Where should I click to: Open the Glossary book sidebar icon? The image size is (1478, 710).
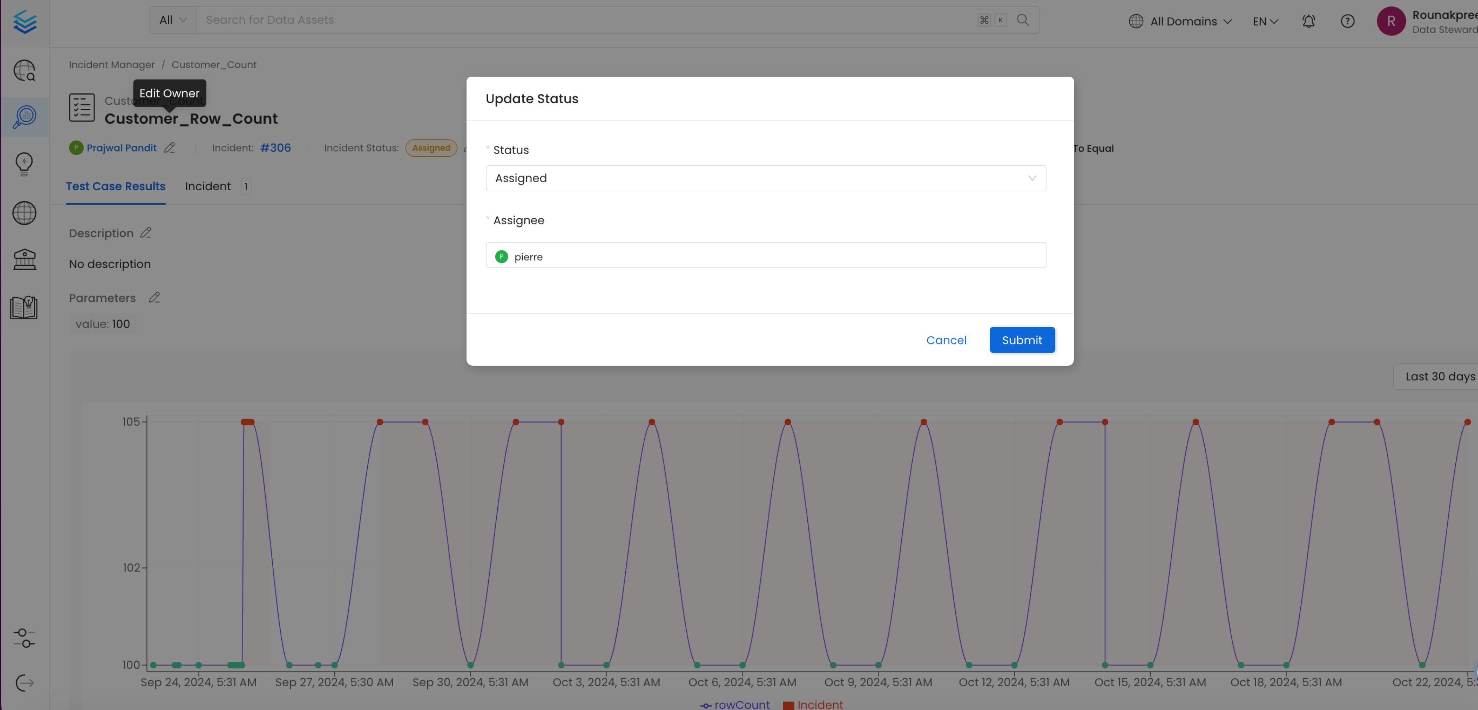pyautogui.click(x=24, y=308)
